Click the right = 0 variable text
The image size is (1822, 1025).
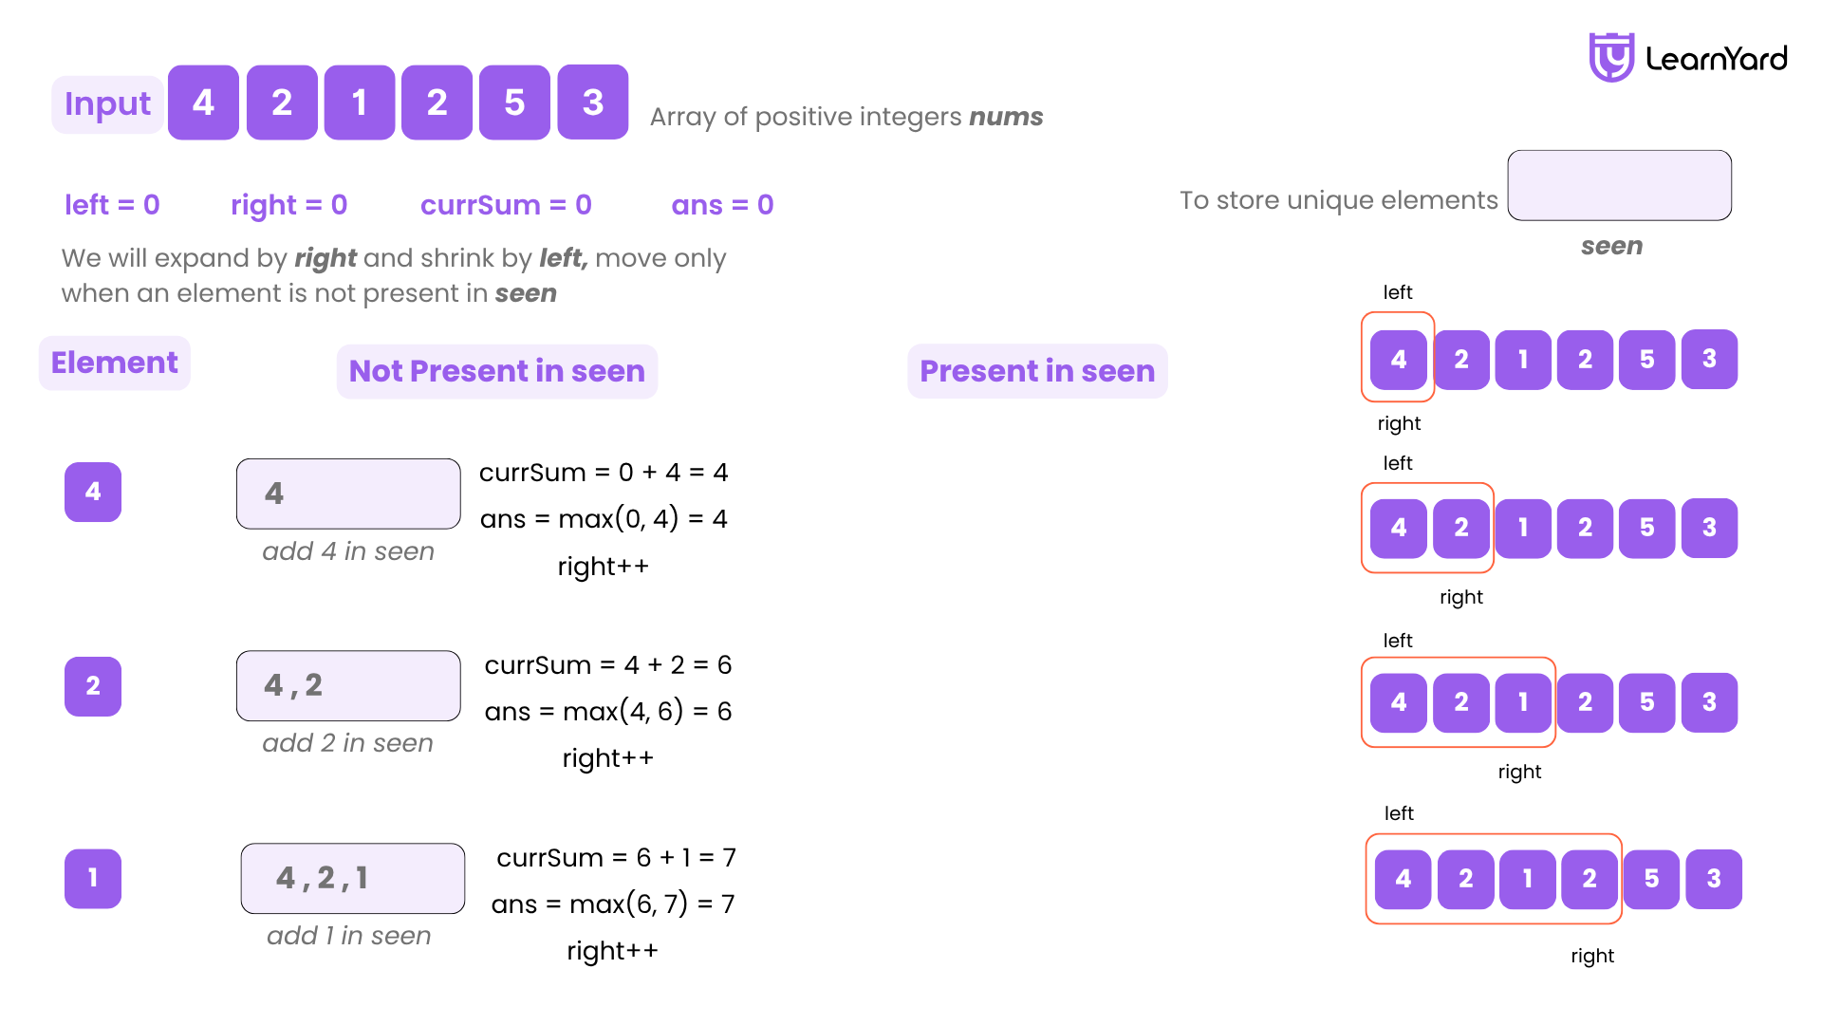[288, 205]
